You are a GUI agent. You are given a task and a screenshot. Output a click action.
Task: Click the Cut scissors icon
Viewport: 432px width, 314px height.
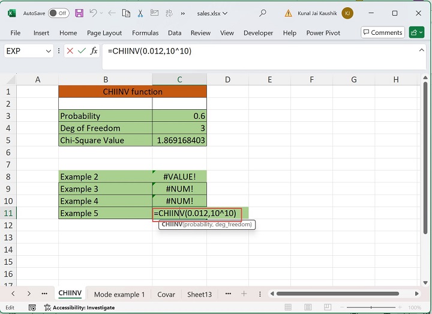(140, 13)
